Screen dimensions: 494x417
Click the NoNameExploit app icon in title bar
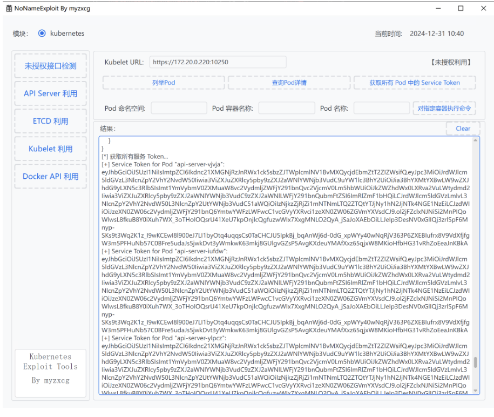click(x=9, y=9)
